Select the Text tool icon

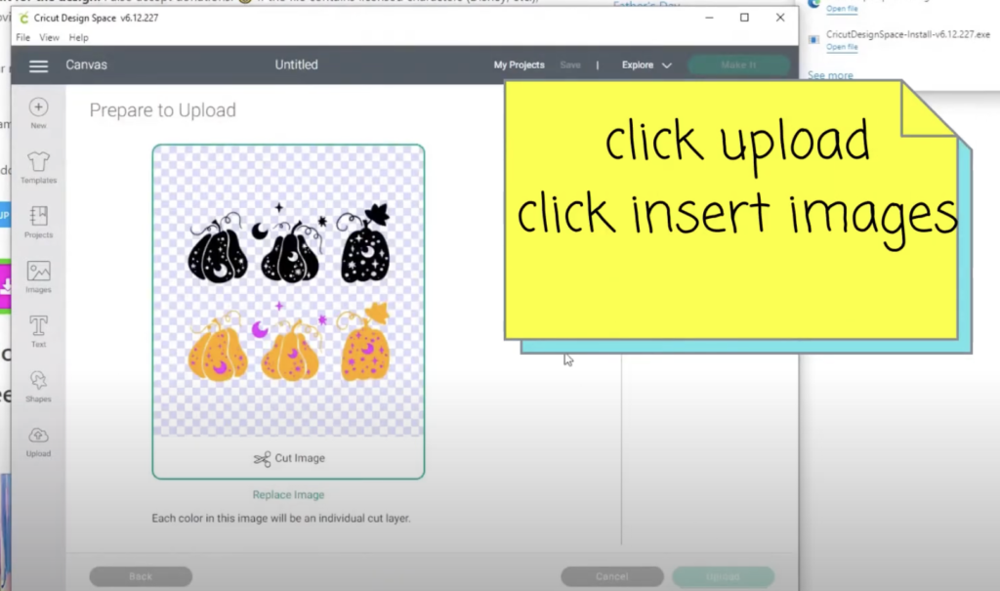(x=38, y=326)
